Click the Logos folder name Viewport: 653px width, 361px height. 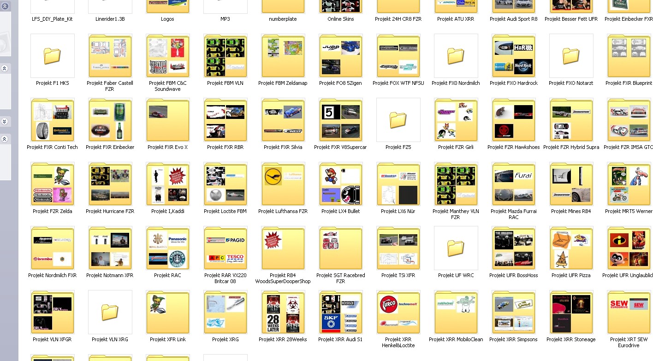coord(168,19)
